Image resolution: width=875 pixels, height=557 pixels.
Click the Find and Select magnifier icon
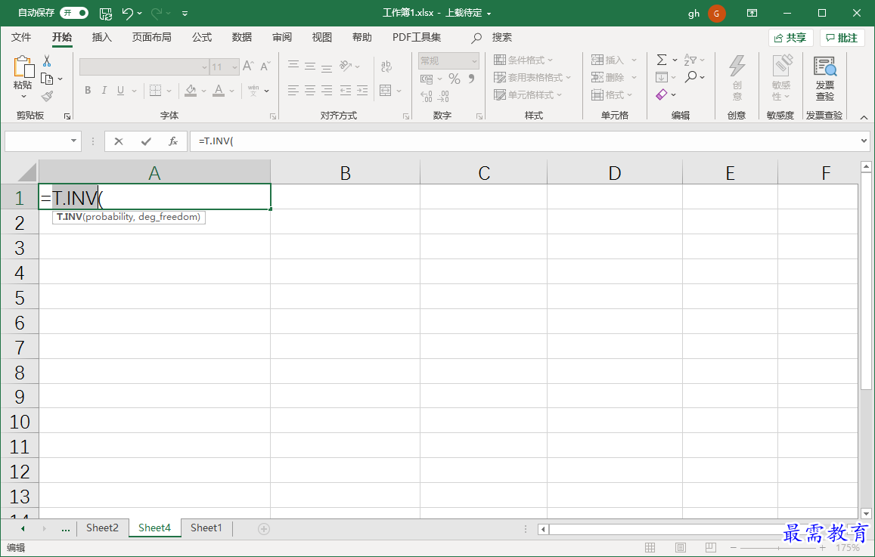[690, 77]
